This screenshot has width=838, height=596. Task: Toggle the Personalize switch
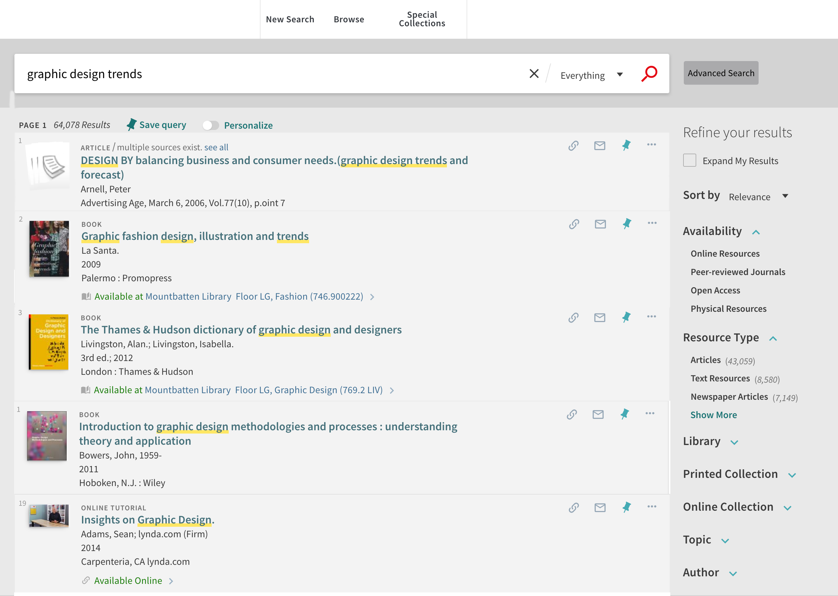pos(211,125)
